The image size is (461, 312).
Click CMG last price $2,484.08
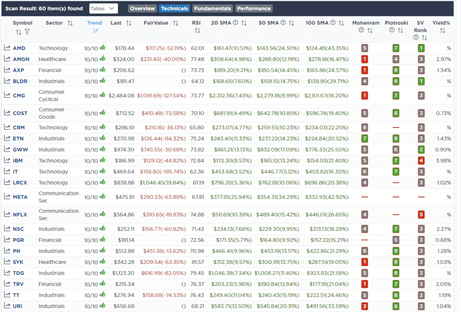pos(122,95)
